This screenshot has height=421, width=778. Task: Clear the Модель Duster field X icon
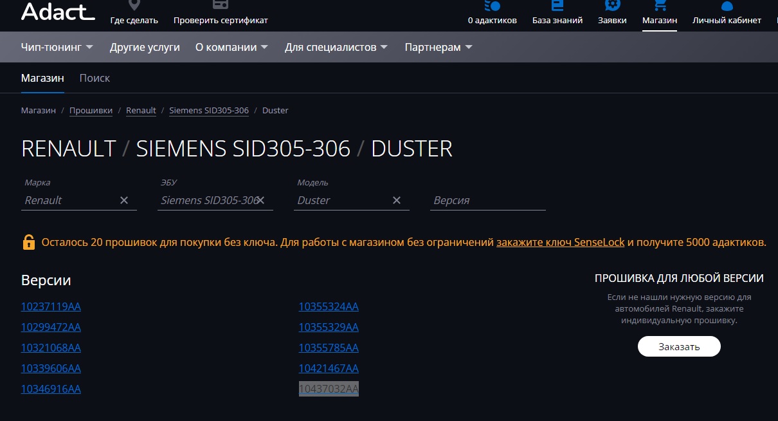(397, 200)
